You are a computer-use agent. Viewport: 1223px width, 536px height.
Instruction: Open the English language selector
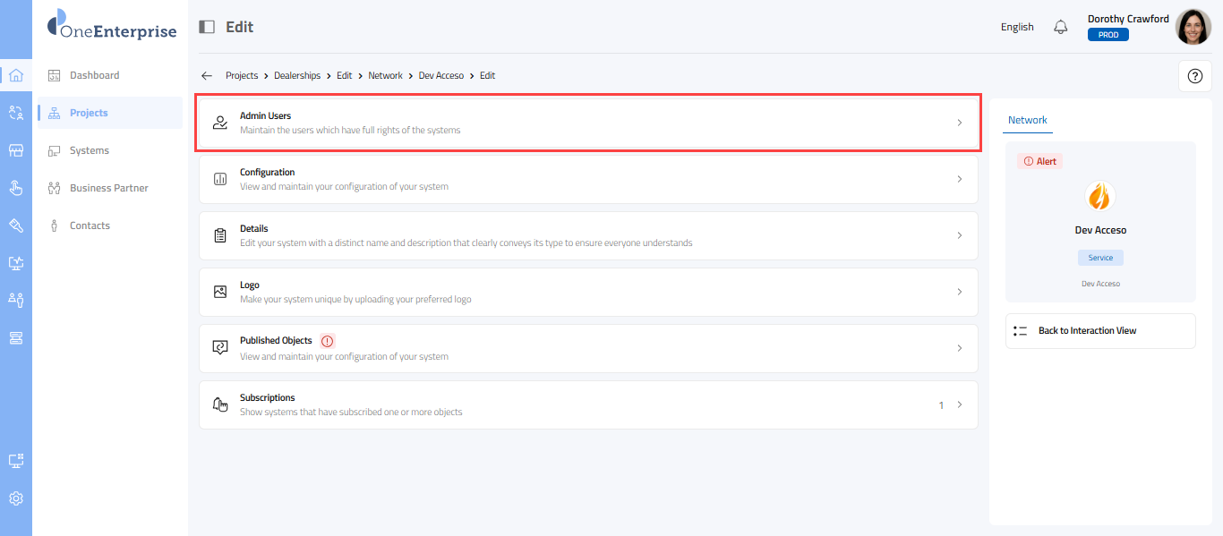click(1017, 27)
